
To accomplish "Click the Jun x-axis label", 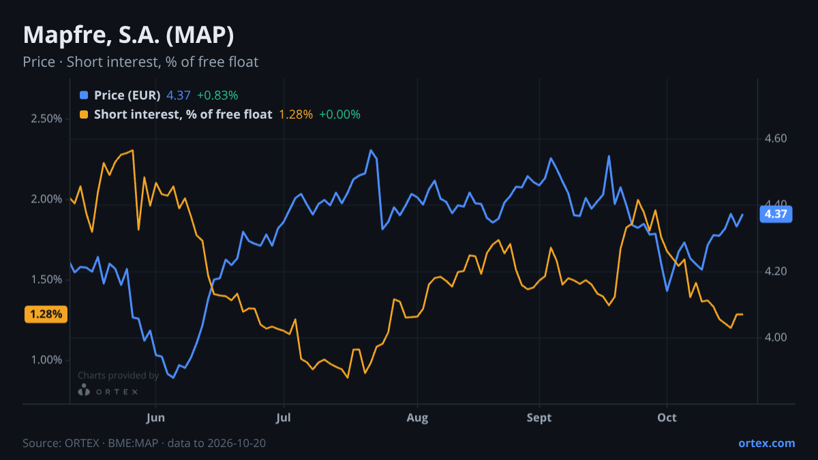I will [156, 417].
